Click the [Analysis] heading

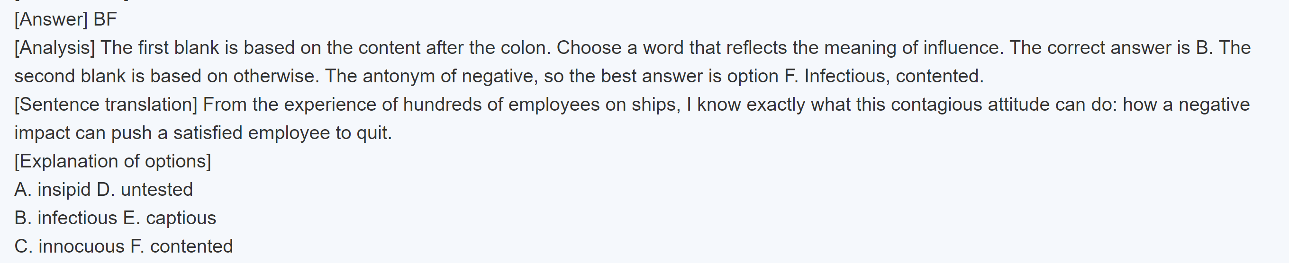[54, 48]
